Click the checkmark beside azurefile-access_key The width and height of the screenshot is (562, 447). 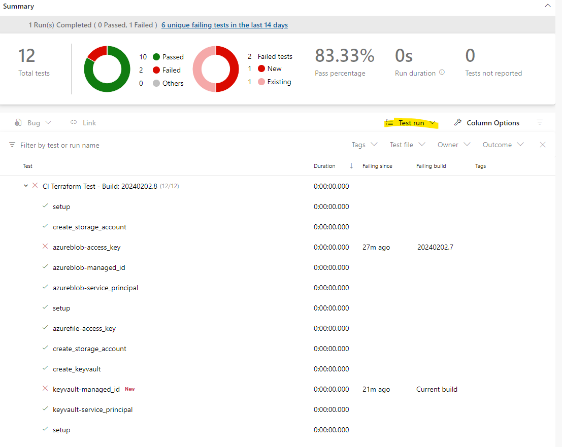(x=45, y=328)
